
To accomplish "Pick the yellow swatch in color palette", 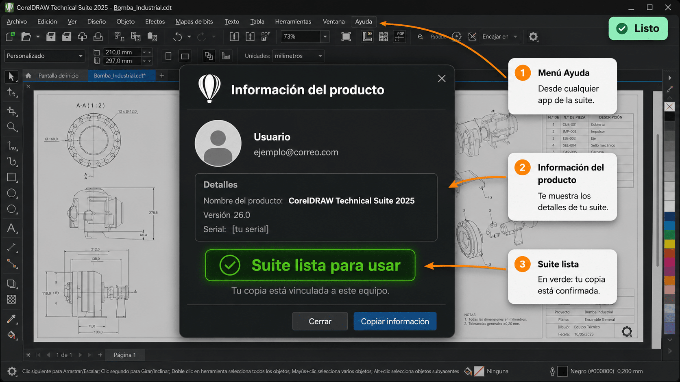I will pyautogui.click(x=669, y=244).
